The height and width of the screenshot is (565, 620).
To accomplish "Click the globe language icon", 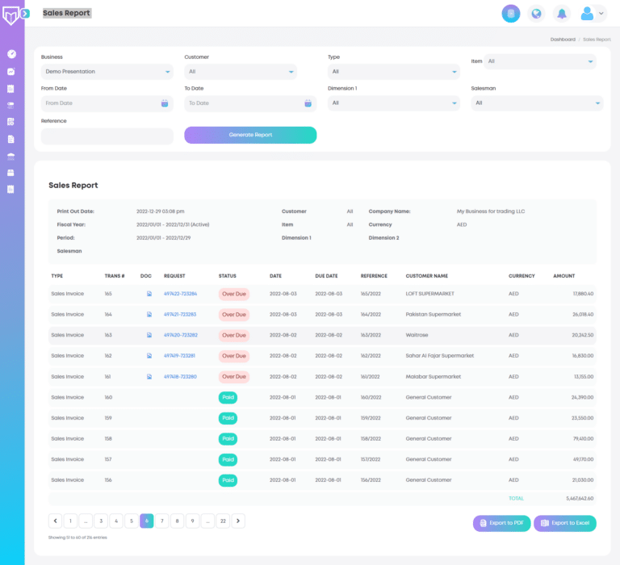I will (536, 14).
